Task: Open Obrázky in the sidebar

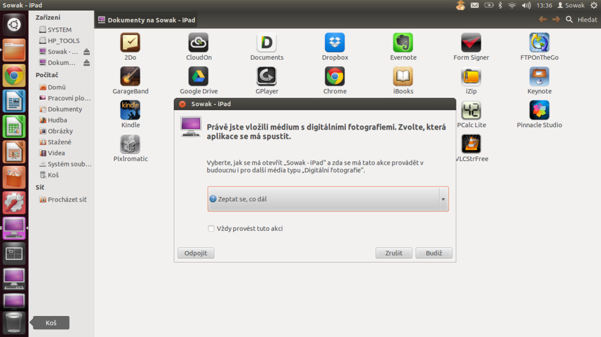Action: coord(56,131)
